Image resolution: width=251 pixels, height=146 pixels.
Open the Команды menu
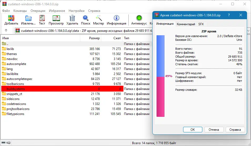(20, 11)
